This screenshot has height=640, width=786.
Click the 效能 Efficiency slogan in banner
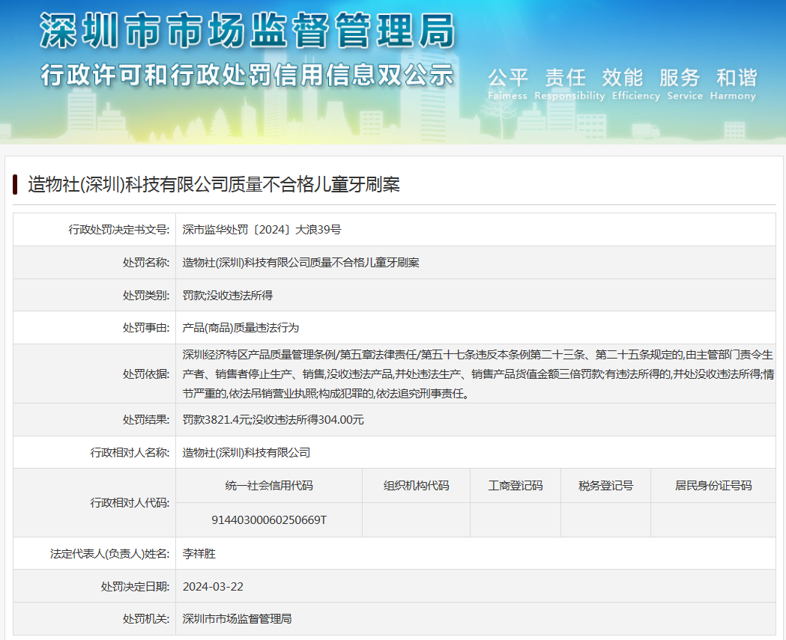635,84
